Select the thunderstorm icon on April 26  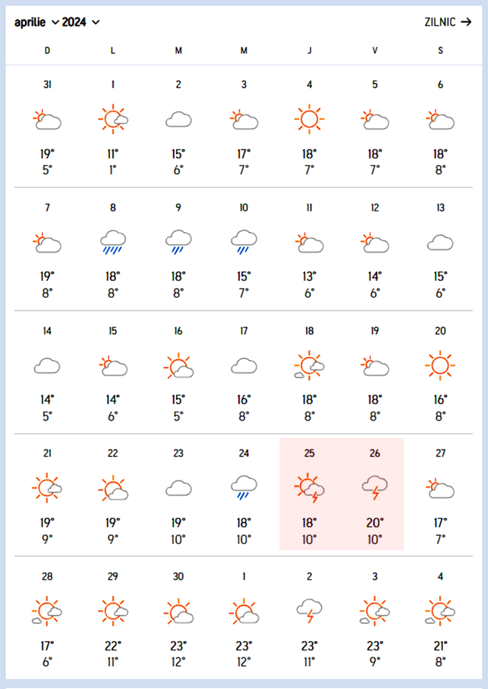(x=375, y=488)
